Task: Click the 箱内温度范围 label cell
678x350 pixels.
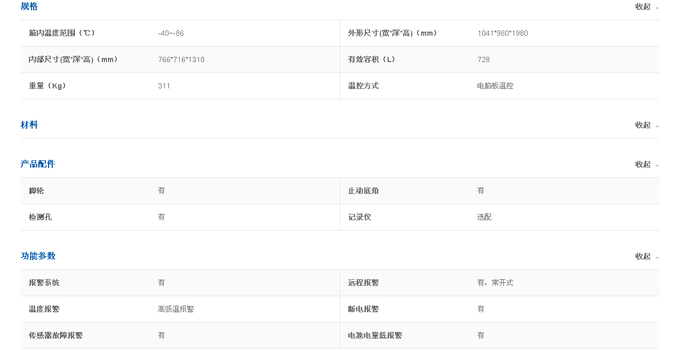Action: 62,33
